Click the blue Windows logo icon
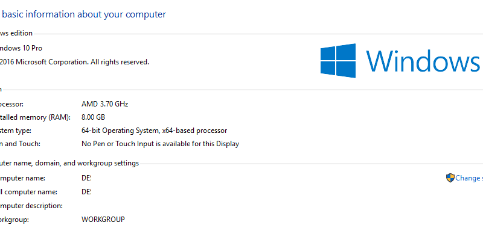This screenshot has width=483, height=231. pyautogui.click(x=338, y=60)
